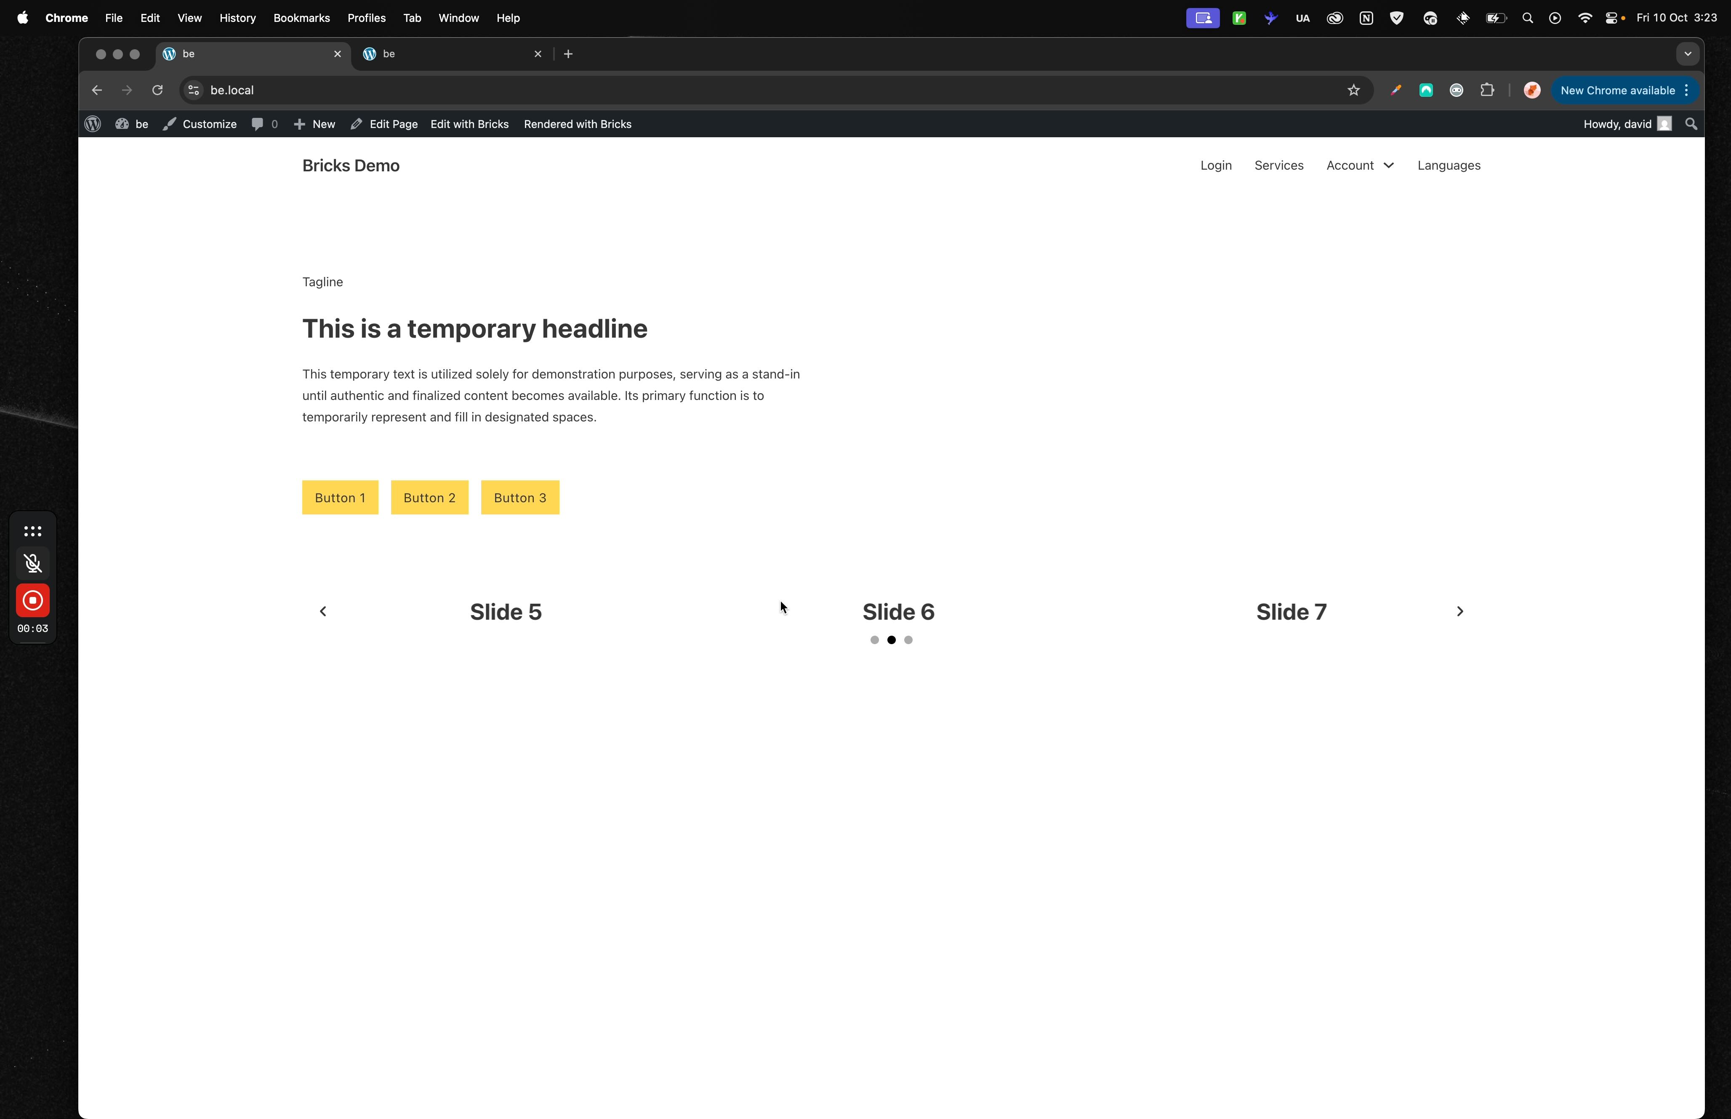1731x1119 pixels.
Task: Go to previous slide with left arrow
Action: (x=323, y=611)
